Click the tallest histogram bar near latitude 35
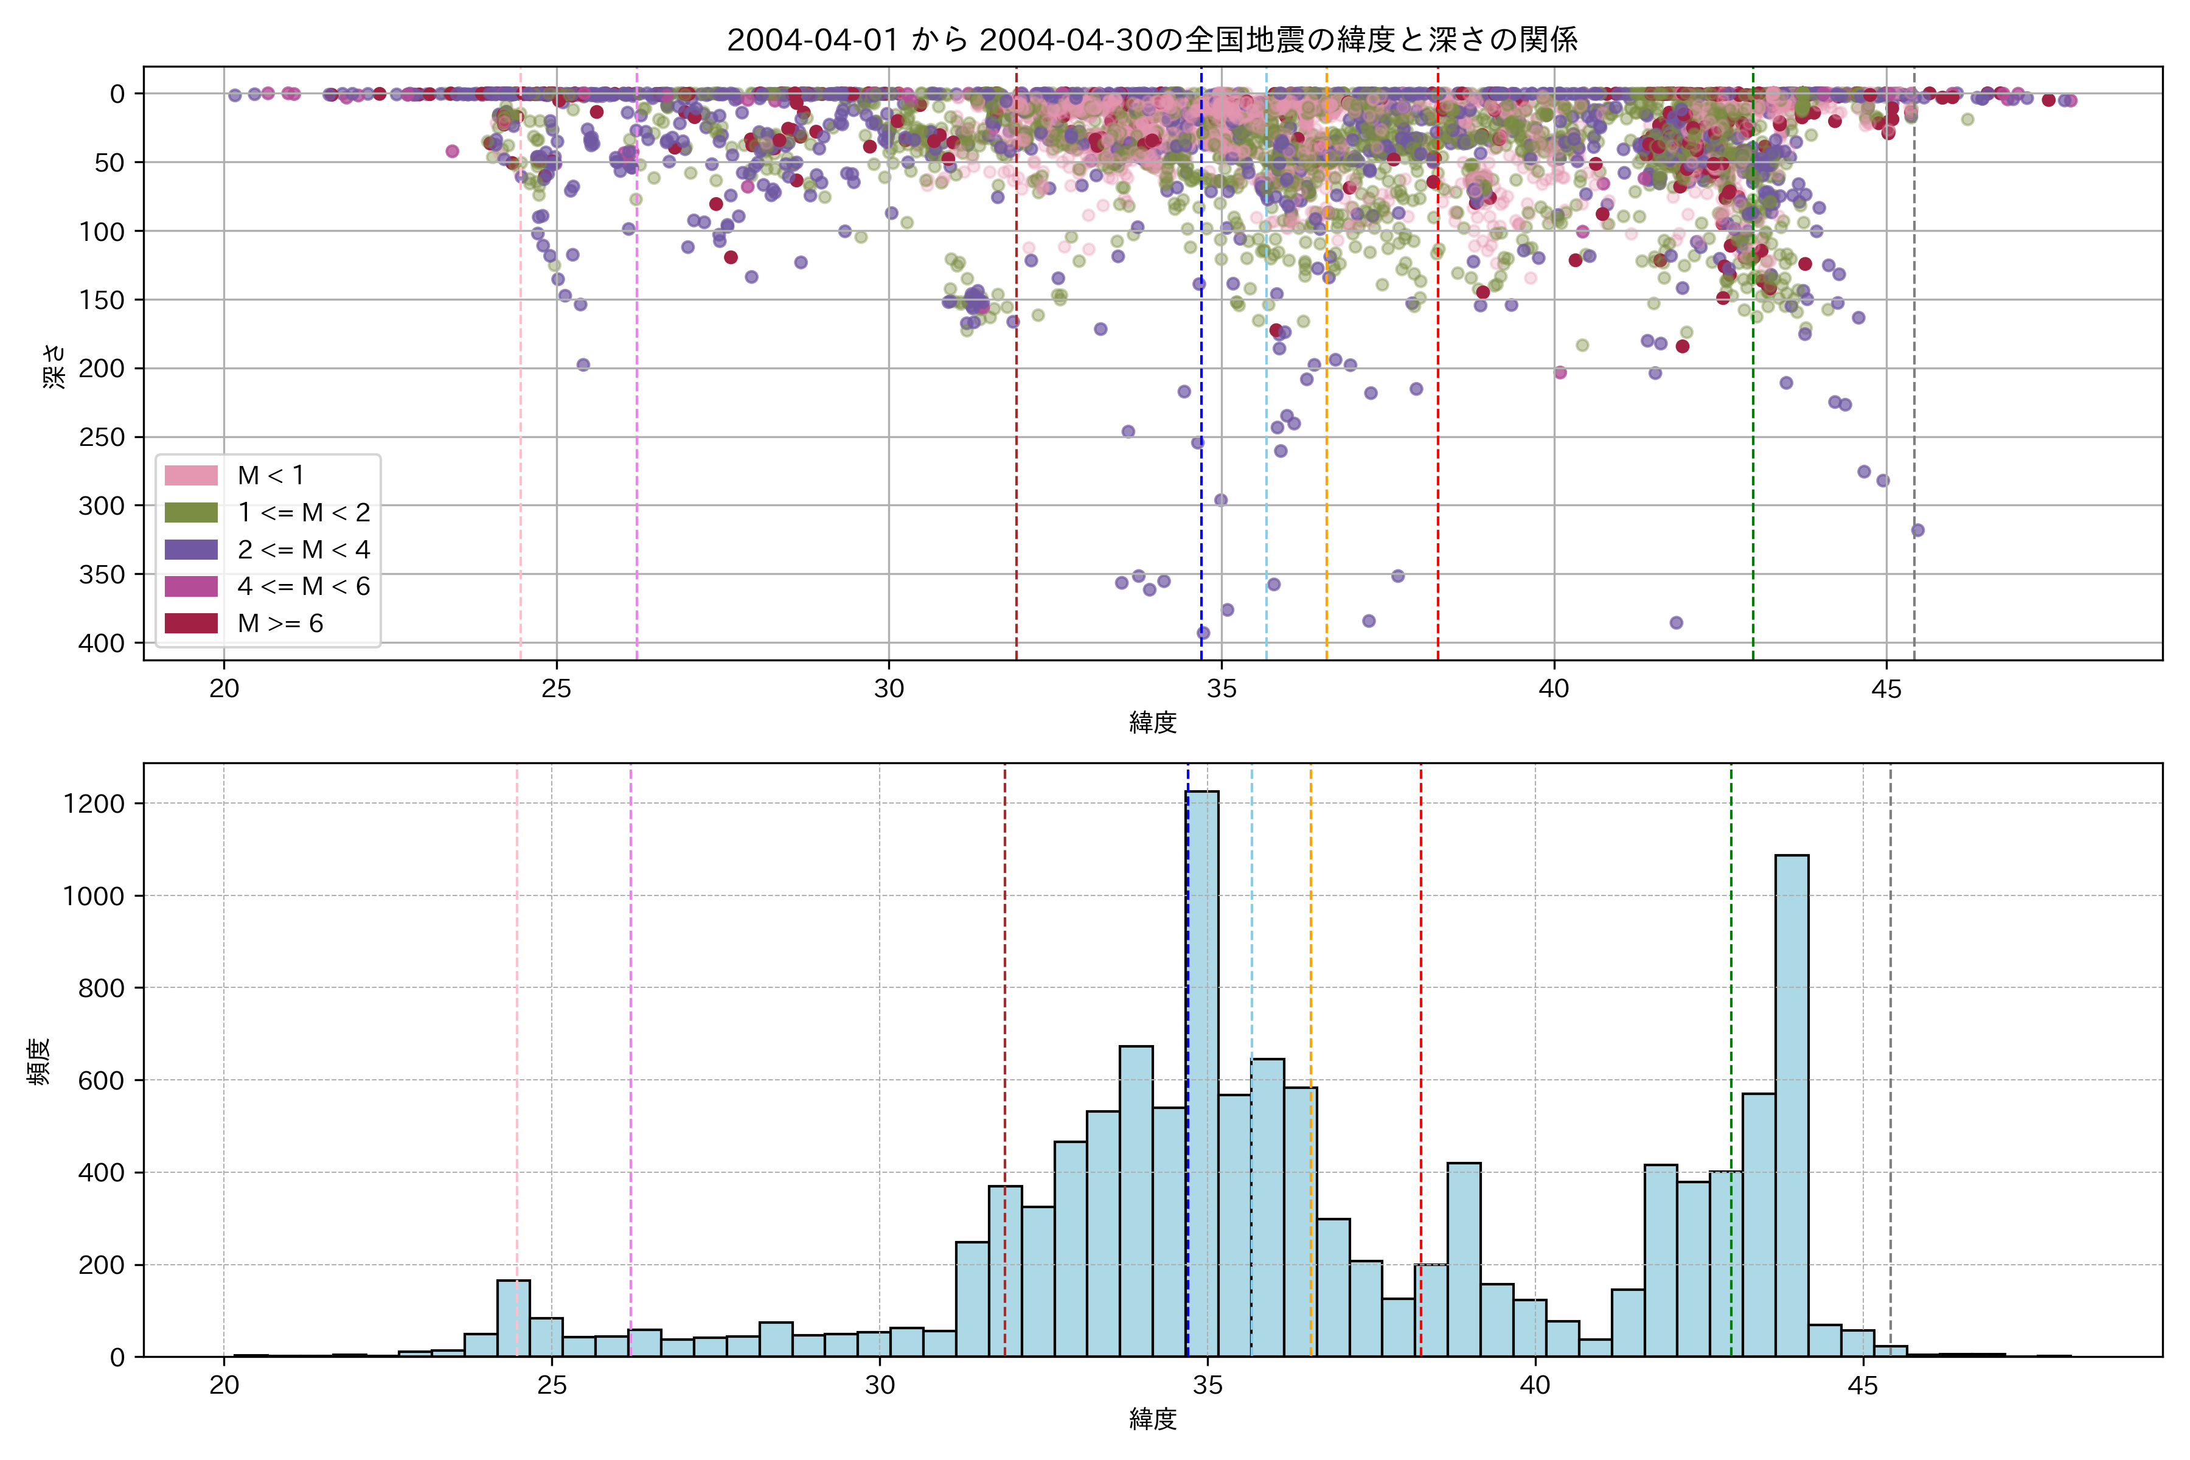Viewport: 2190px width, 1460px height. [x=1202, y=1071]
